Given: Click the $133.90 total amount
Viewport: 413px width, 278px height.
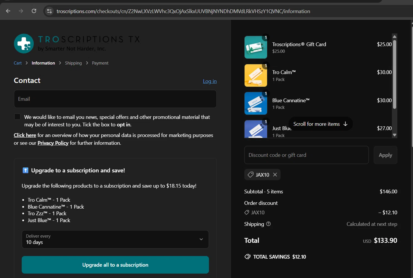Looking at the screenshot, I should coord(385,240).
